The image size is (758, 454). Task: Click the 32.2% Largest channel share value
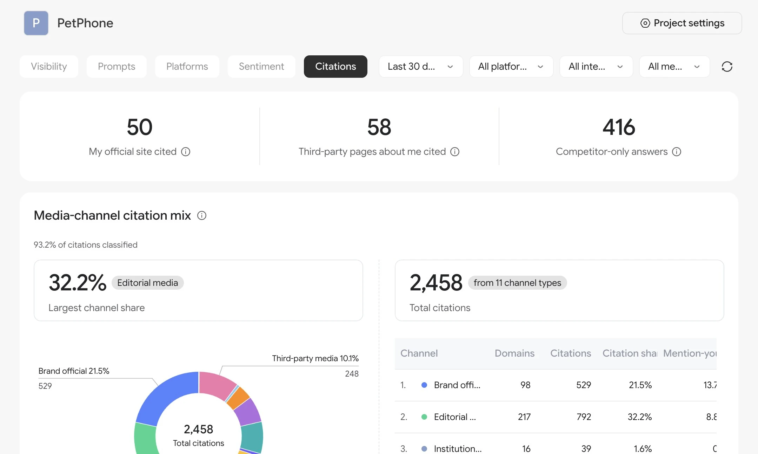click(x=78, y=283)
